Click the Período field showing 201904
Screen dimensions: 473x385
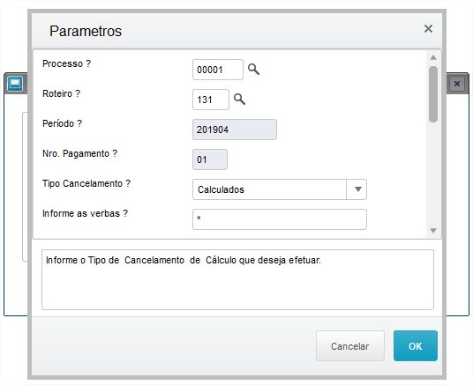(x=235, y=130)
